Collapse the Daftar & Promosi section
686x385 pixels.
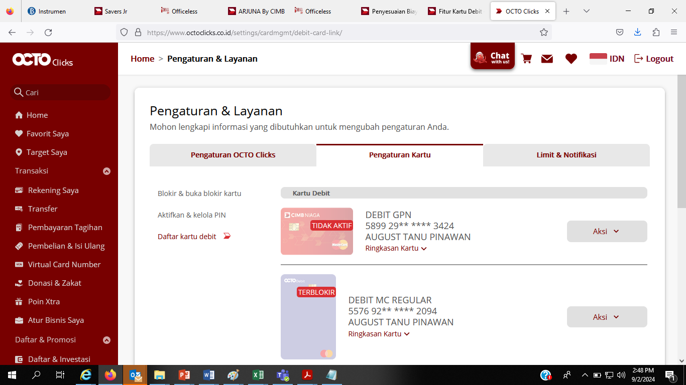106,340
